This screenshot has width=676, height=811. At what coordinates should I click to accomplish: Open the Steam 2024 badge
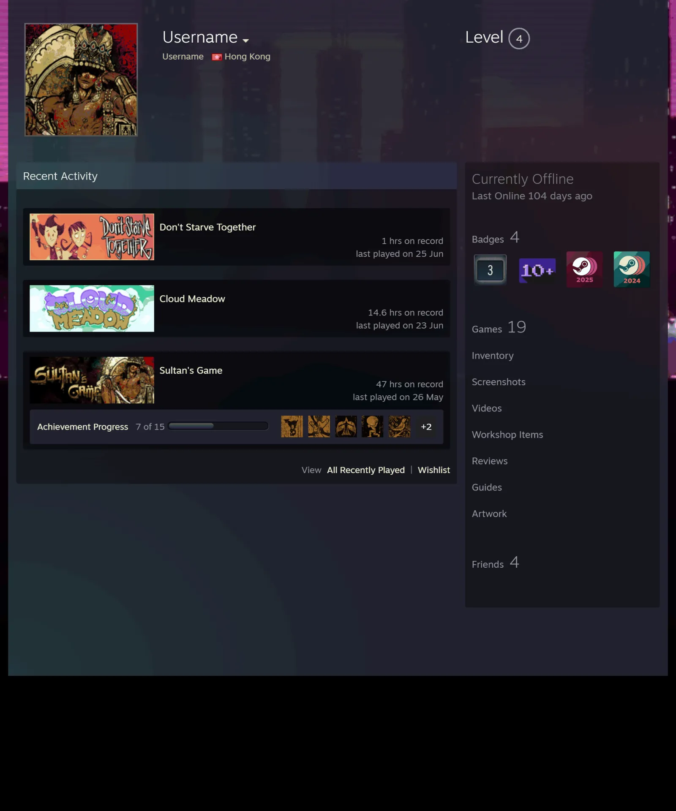pyautogui.click(x=632, y=269)
